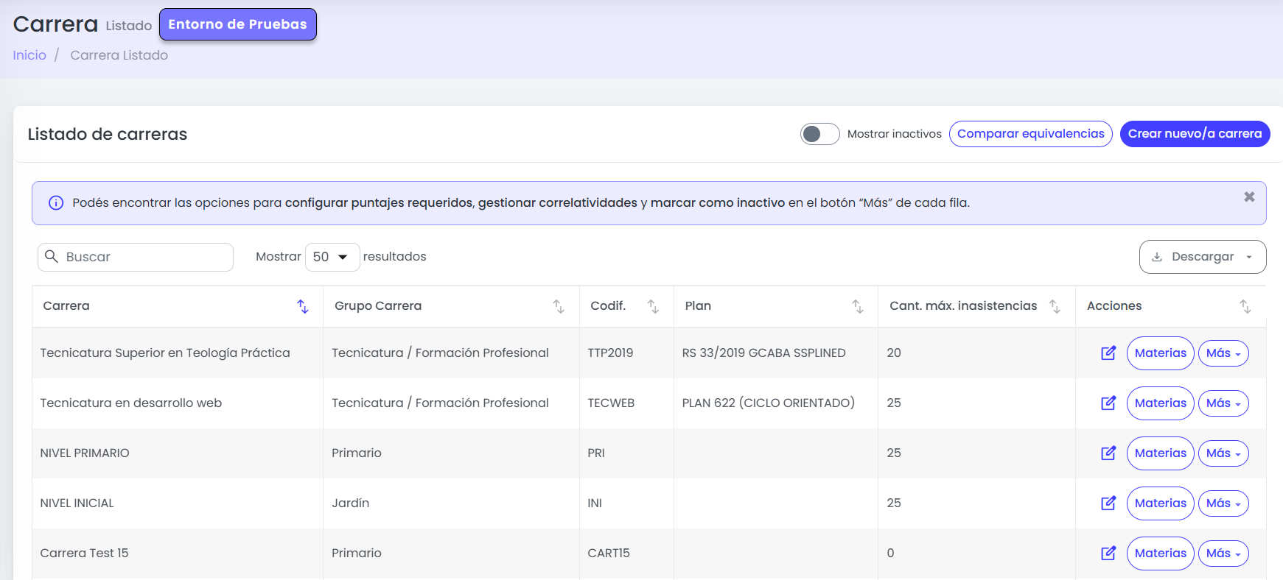This screenshot has height=580, width=1283.
Task: Click Comparar equivalencias button
Action: point(1031,134)
